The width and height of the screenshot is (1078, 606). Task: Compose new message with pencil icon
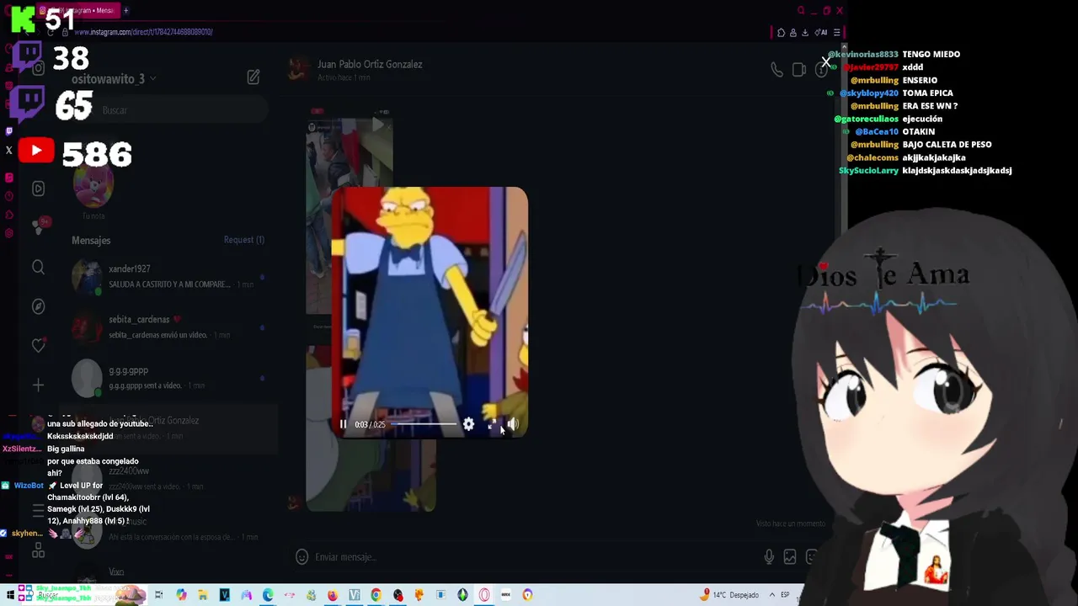tap(253, 77)
